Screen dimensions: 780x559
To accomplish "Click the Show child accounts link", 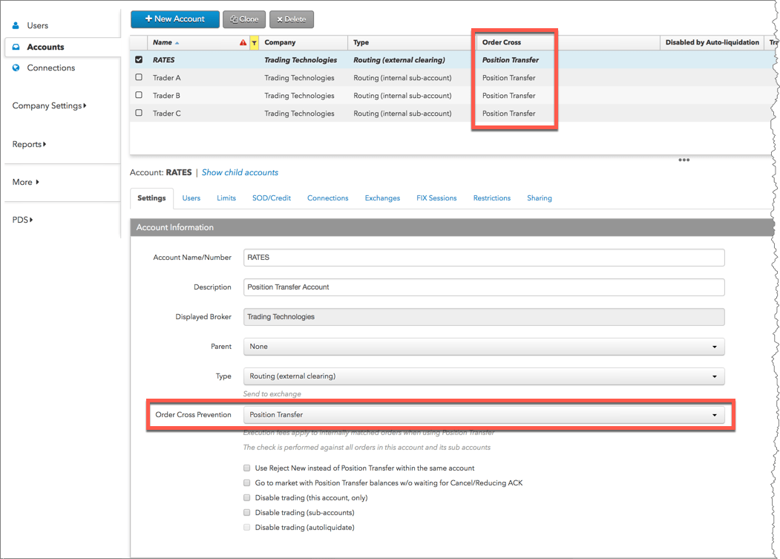I will pos(240,172).
